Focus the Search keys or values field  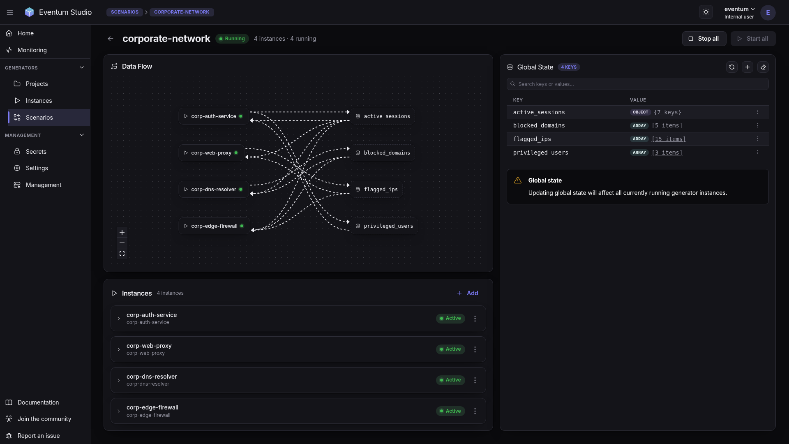click(x=637, y=84)
